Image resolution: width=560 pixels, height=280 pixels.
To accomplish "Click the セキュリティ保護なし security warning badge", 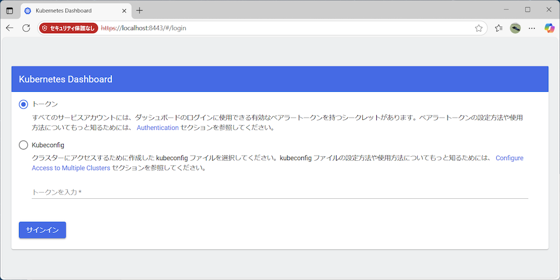I will (68, 28).
